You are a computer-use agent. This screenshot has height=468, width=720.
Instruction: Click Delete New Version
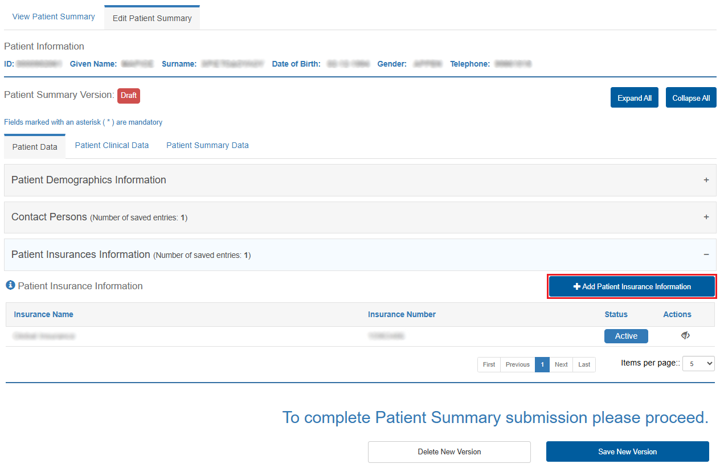coord(449,451)
